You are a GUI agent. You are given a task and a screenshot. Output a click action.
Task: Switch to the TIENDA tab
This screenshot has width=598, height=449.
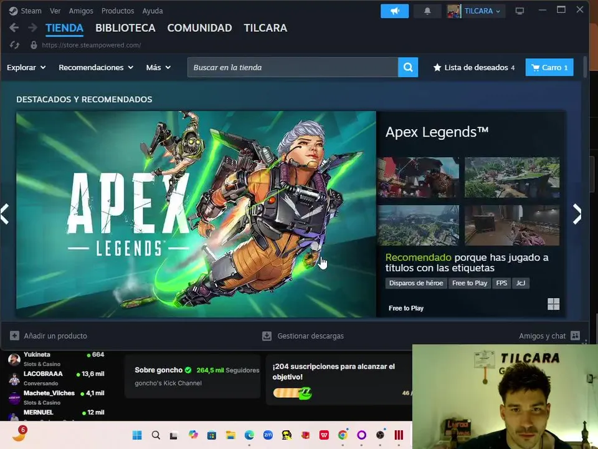click(64, 28)
